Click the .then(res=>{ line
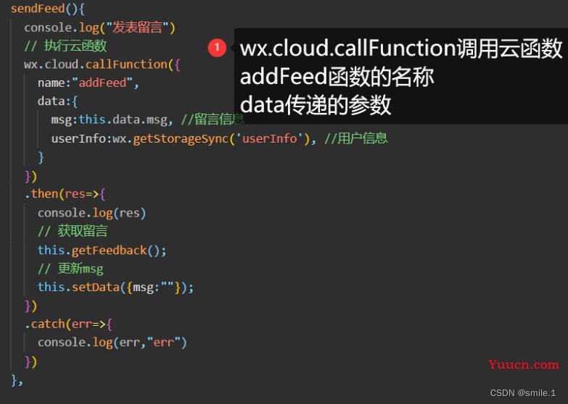The image size is (568, 404). (x=65, y=194)
